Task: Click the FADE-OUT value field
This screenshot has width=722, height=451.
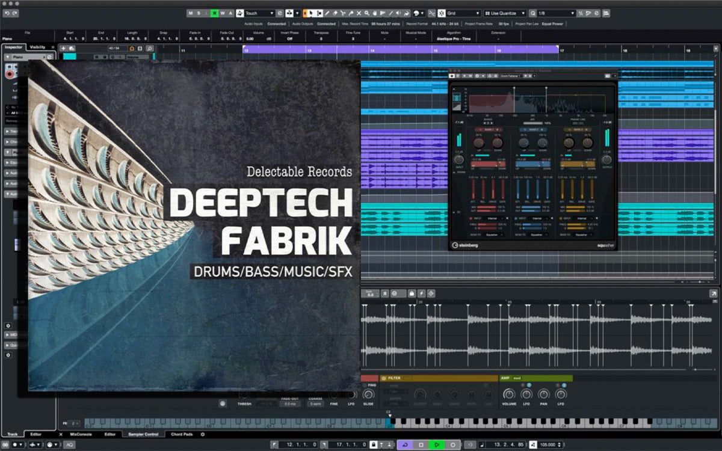Action: [290, 404]
